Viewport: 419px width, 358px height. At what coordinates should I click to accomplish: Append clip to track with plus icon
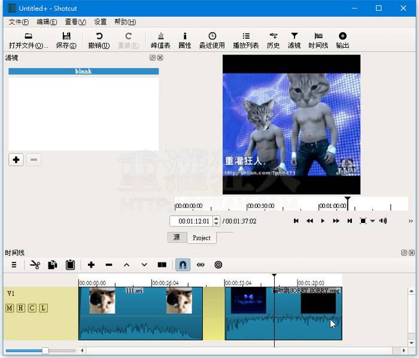91,265
